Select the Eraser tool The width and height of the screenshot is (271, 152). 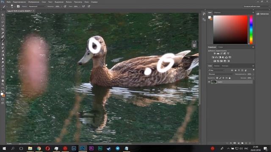3,51
